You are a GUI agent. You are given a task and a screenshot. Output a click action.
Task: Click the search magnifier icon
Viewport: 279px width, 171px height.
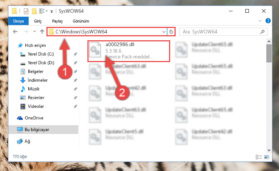[x=262, y=32]
